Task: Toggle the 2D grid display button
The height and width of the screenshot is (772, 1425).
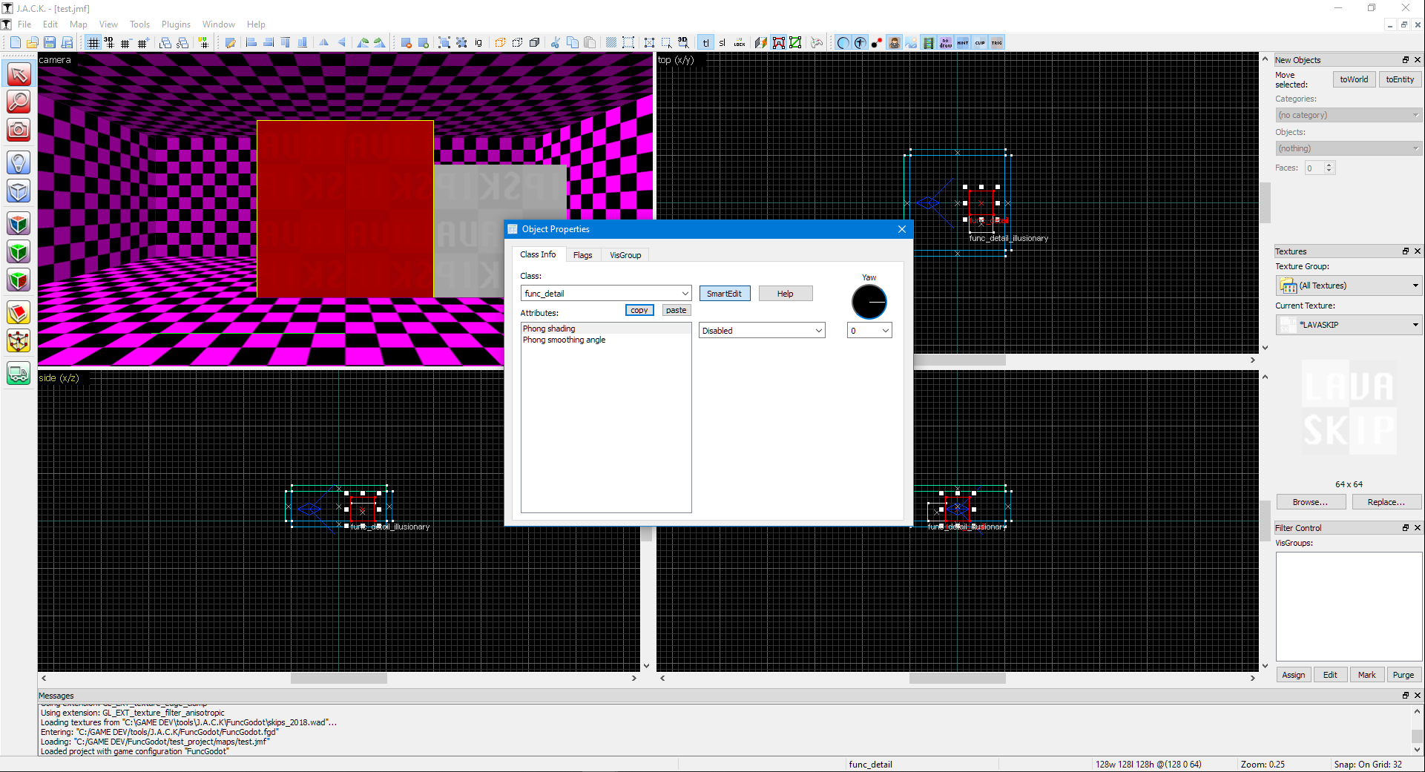Action: [x=93, y=43]
